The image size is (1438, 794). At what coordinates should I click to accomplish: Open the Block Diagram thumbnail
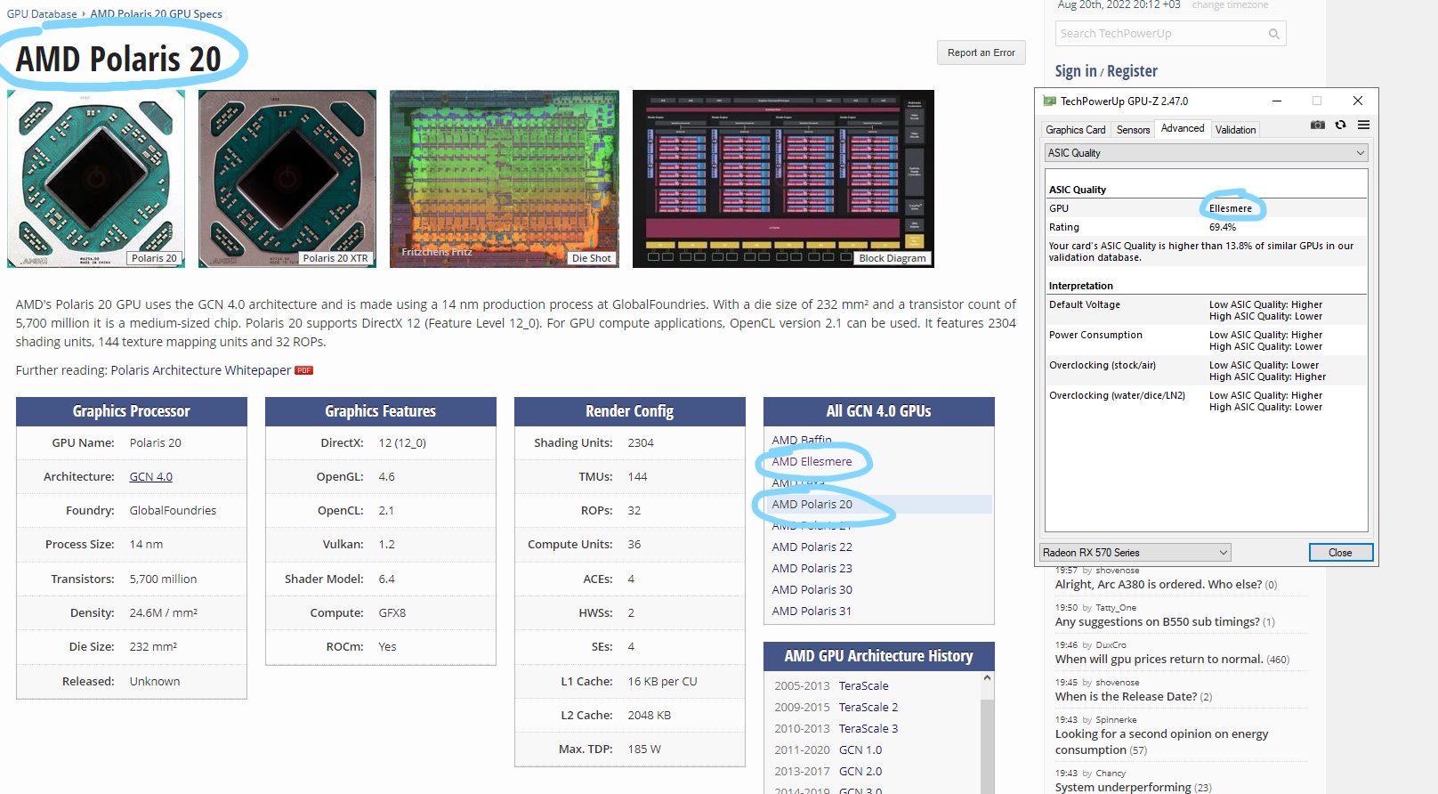pos(783,178)
